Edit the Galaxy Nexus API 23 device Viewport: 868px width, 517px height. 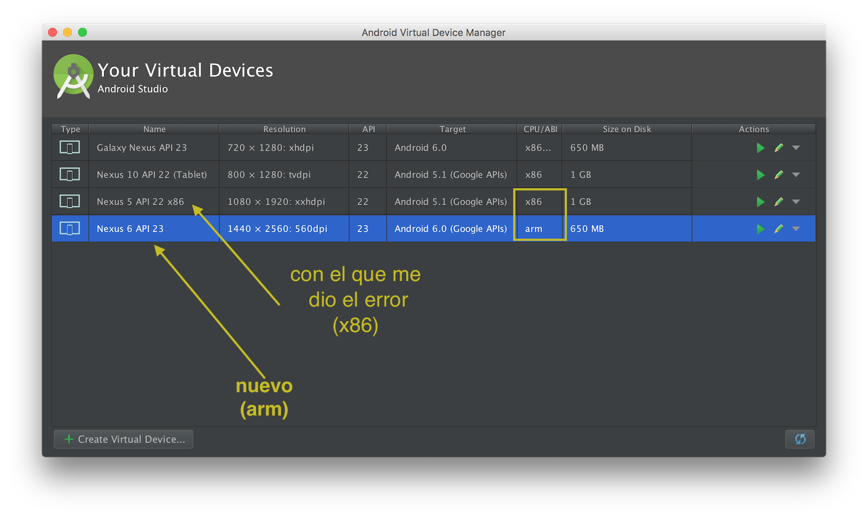(x=778, y=148)
